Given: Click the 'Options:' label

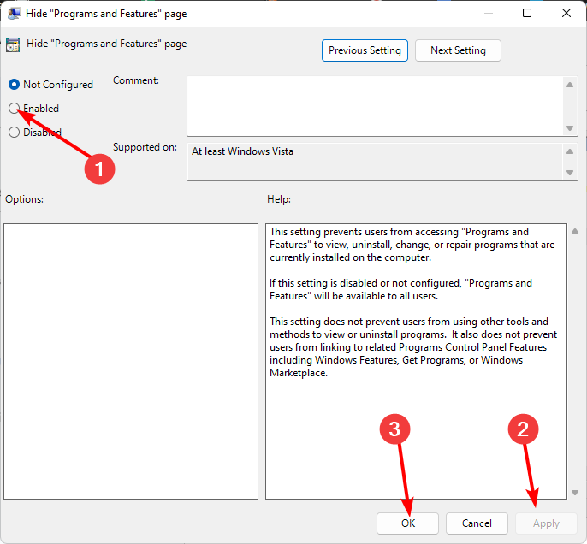Looking at the screenshot, I should [24, 199].
